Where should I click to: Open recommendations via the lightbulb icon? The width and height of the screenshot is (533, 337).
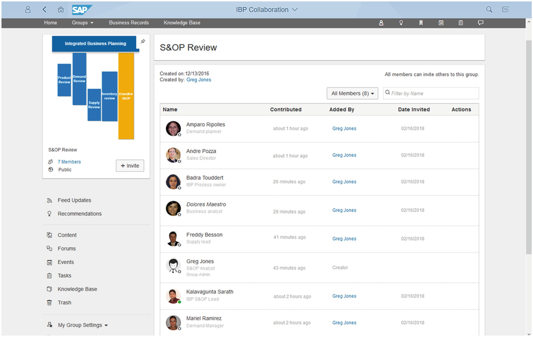click(x=401, y=23)
